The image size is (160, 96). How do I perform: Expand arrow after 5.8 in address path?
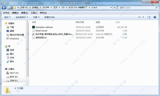tap(66, 8)
